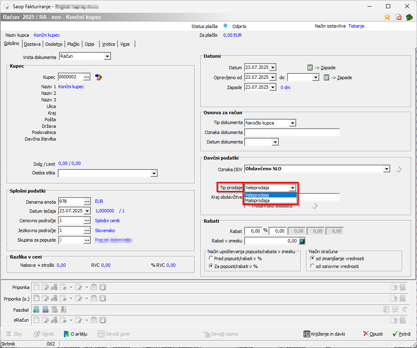417x348 pixels.
Task: Click the linked chain icon in Priponka row
Action: (x=54, y=287)
